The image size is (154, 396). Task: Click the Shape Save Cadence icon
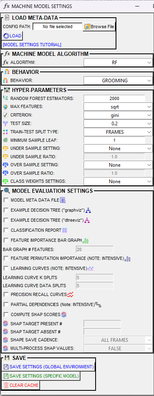pos(6,340)
